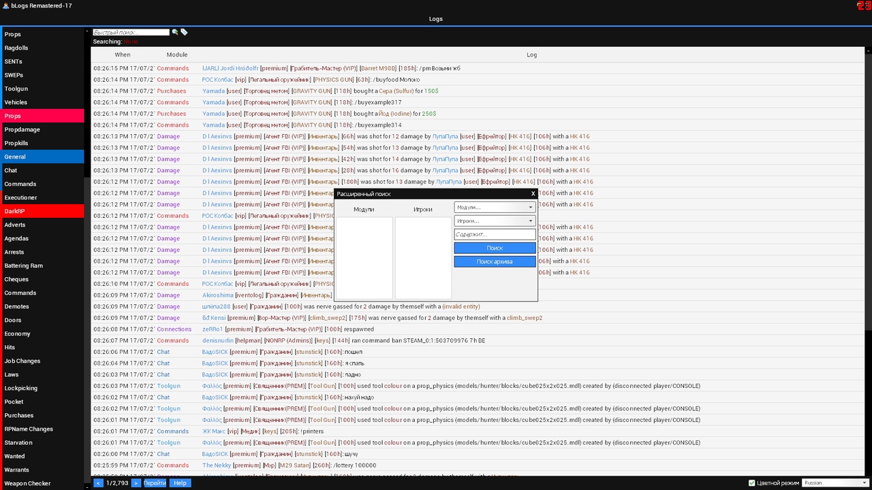The height and width of the screenshot is (490, 872).
Task: Focus the Быстрый поиск input field
Action: (x=131, y=32)
